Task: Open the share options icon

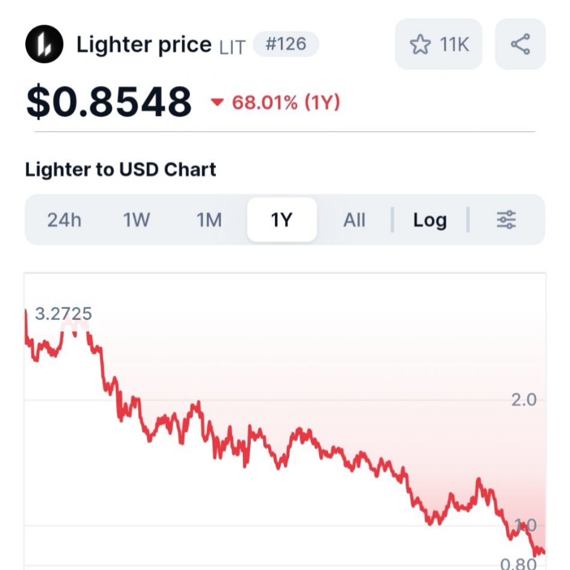Action: click(x=520, y=44)
